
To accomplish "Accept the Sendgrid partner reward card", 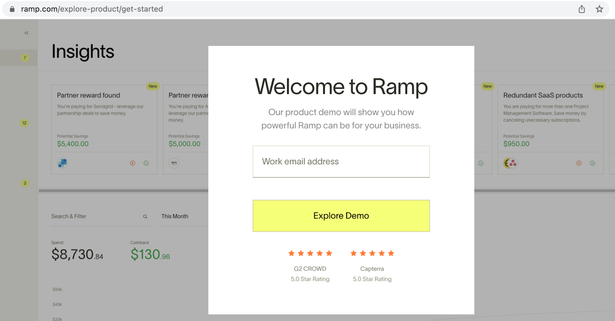I will (146, 163).
